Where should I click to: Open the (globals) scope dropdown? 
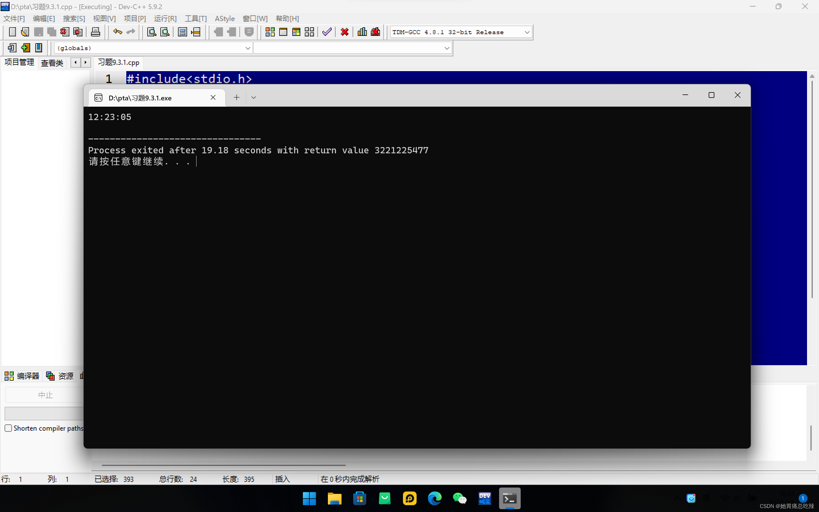click(248, 48)
